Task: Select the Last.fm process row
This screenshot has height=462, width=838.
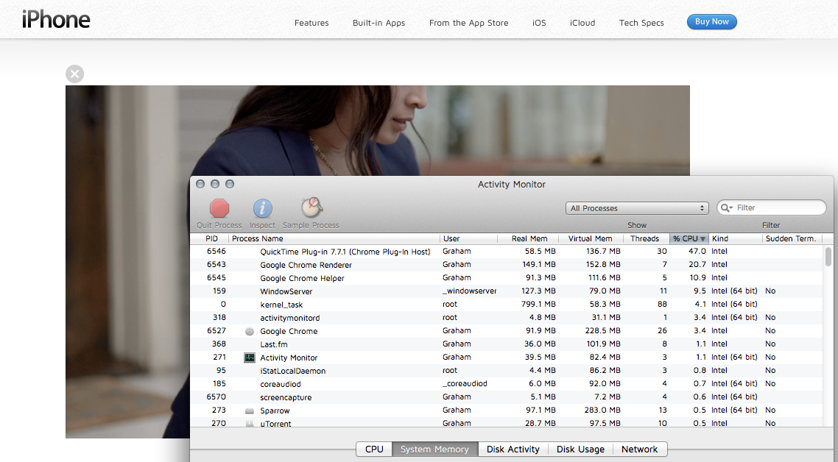Action: [x=507, y=344]
